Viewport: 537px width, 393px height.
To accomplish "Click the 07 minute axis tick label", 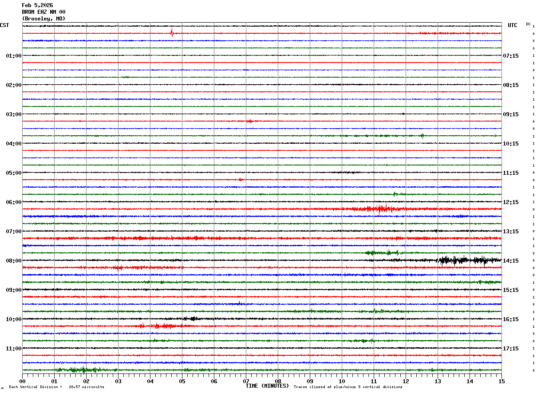I will click(246, 381).
